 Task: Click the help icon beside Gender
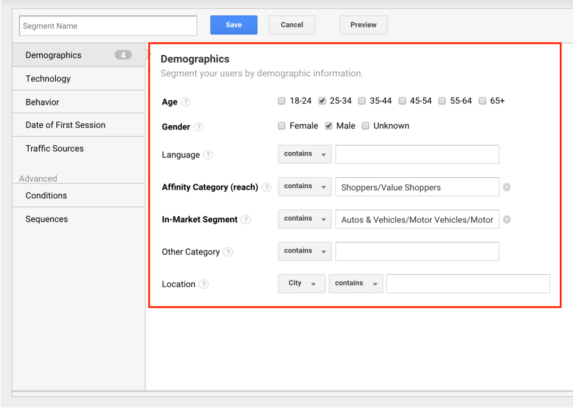(x=198, y=127)
